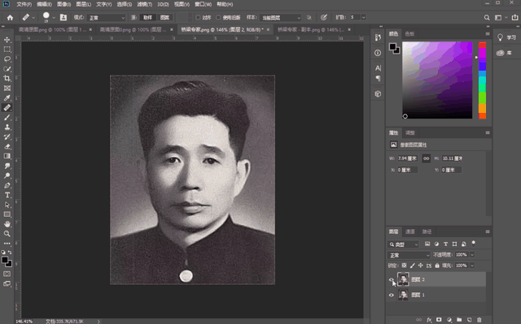
Task: Open the fill 填充 slider arrow
Action: (472, 266)
